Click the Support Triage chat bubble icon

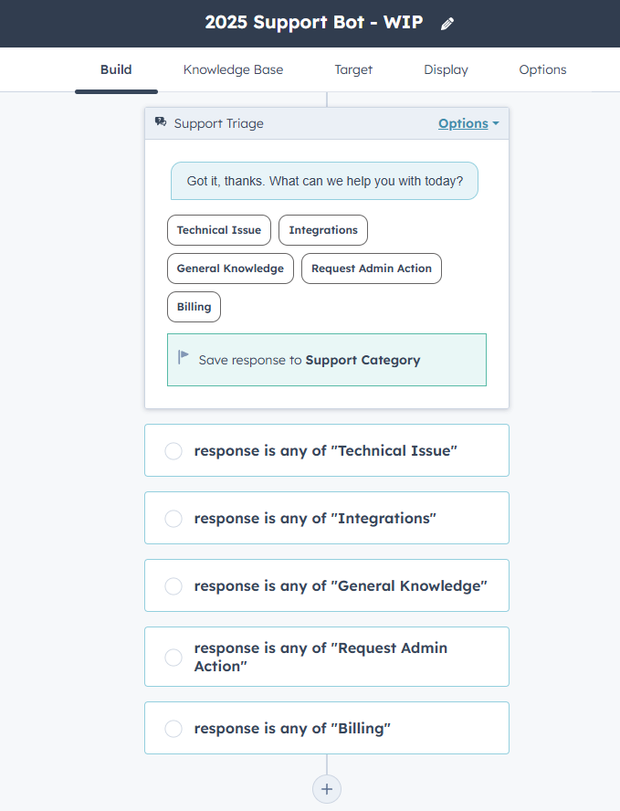coord(161,122)
